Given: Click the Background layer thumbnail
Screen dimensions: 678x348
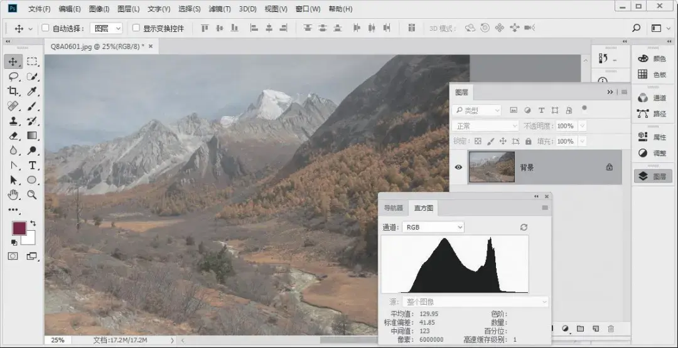Looking at the screenshot, I should tap(492, 167).
